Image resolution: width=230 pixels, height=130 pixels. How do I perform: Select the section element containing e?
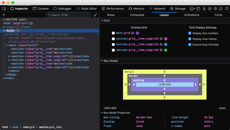pyautogui.click(x=42, y=64)
